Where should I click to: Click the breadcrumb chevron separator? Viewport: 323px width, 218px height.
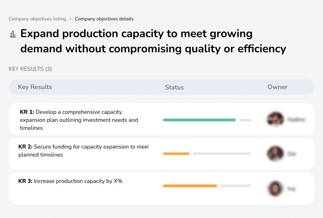[71, 19]
